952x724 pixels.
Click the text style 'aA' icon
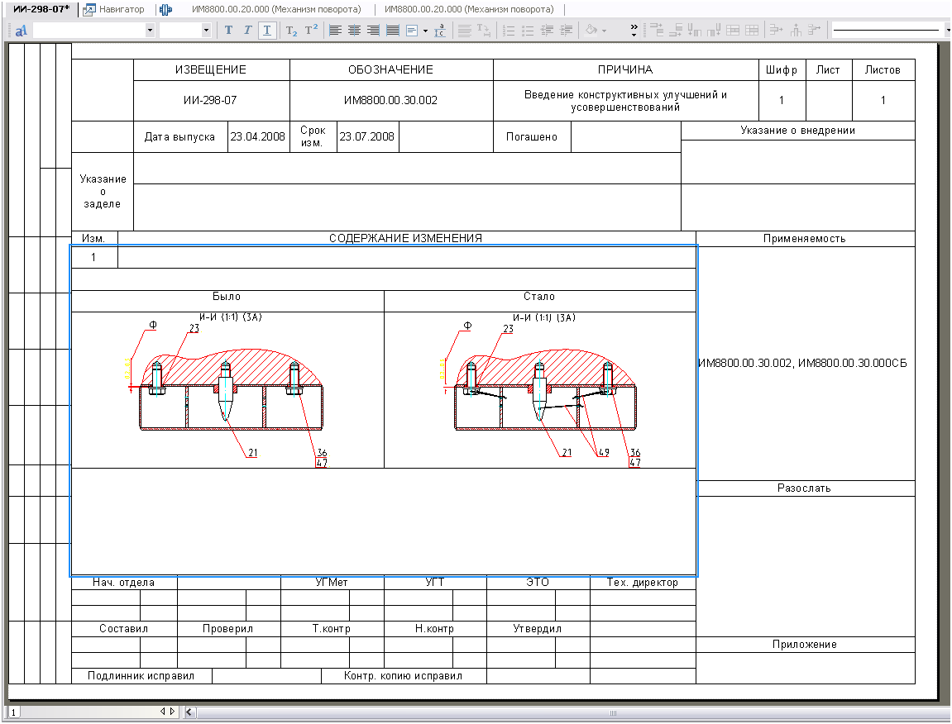click(21, 31)
